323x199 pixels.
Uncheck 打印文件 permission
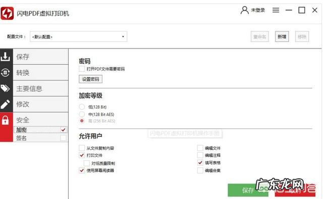coord(82,155)
